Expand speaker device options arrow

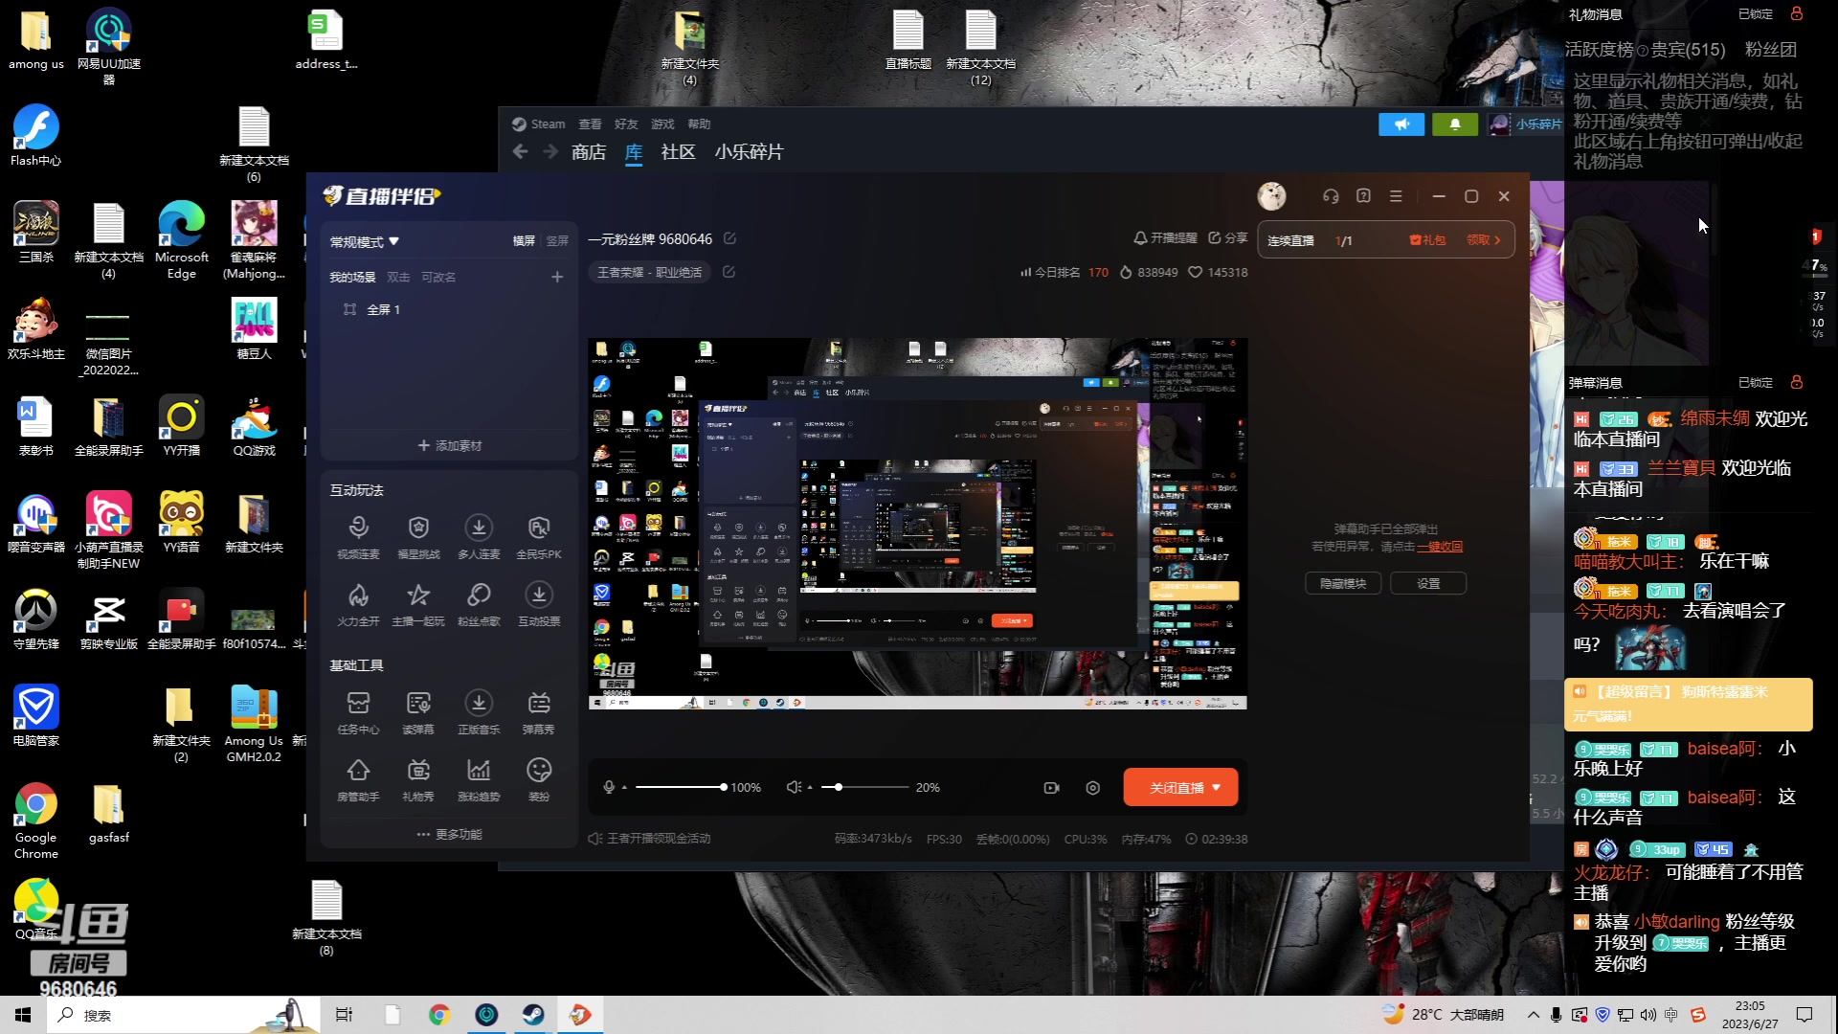[810, 787]
